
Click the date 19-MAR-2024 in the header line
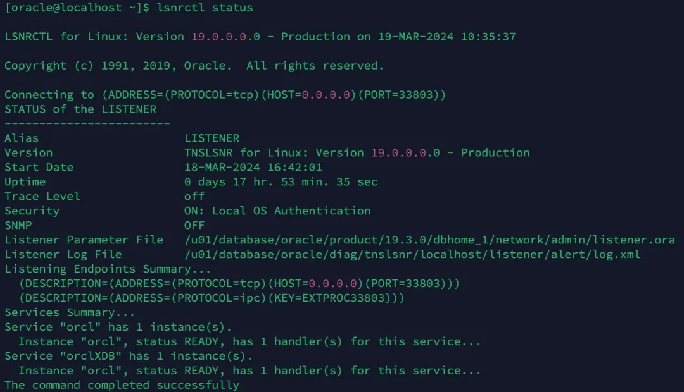415,37
